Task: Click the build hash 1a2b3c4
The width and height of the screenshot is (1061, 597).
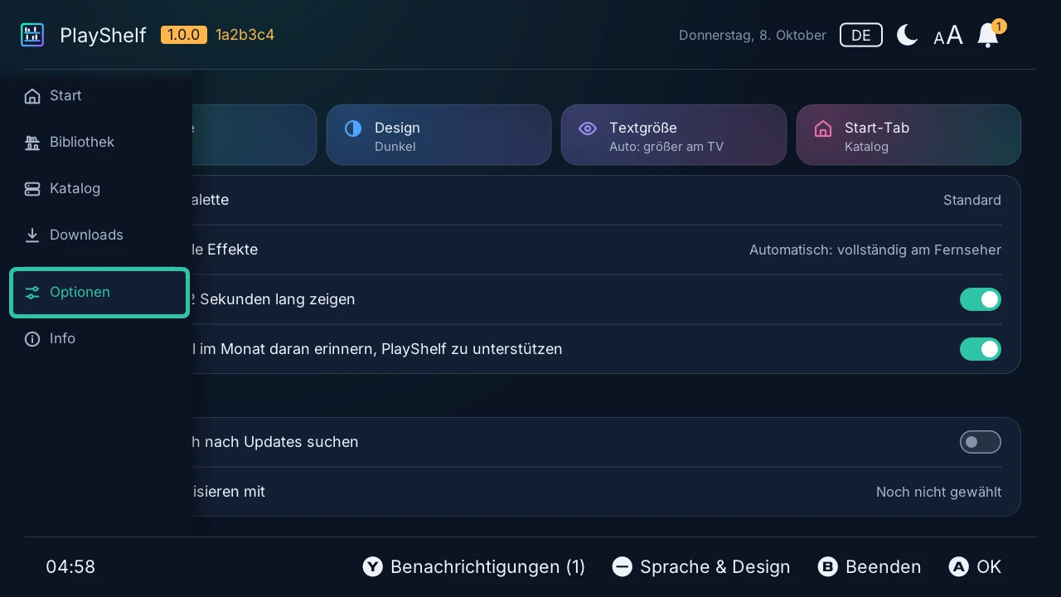Action: tap(245, 35)
